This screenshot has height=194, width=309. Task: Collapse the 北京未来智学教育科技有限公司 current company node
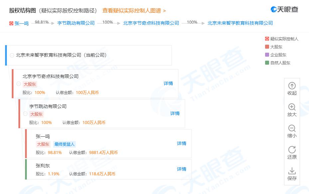pyautogui.click(x=12, y=55)
